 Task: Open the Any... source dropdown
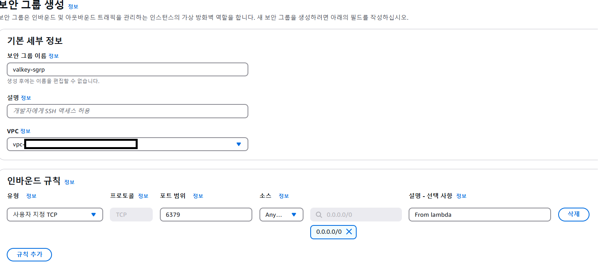282,214
